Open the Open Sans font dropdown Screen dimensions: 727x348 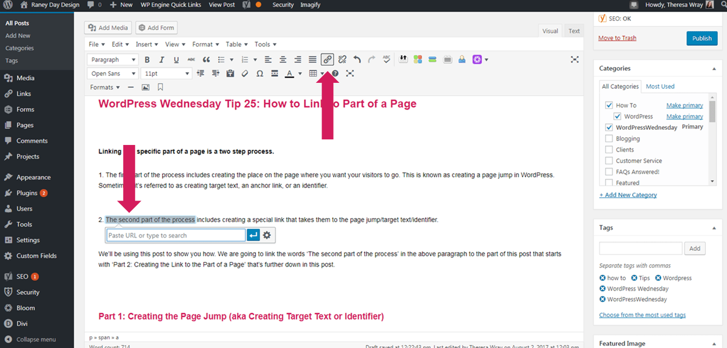click(x=112, y=73)
